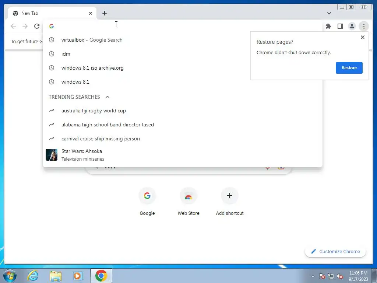Click the clock icon beside virtualbox
The height and width of the screenshot is (283, 377).
(x=52, y=40)
